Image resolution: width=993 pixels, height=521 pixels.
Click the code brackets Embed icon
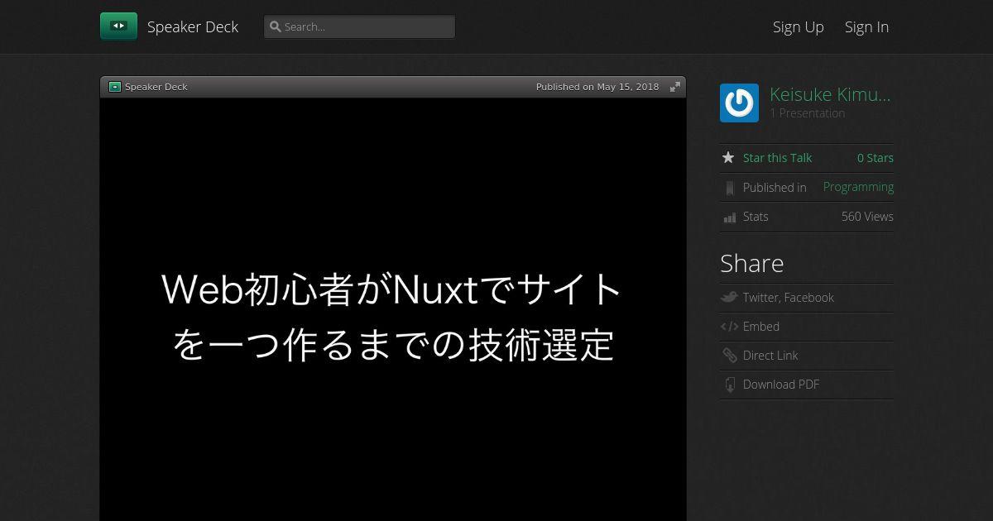coord(729,327)
